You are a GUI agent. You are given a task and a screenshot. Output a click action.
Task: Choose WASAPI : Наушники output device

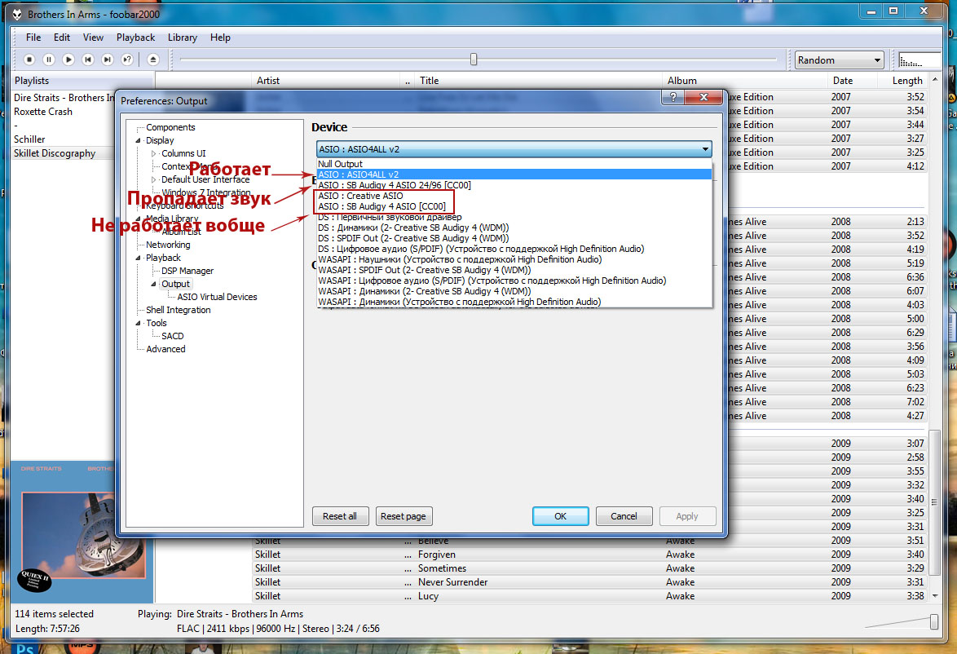[514, 259]
